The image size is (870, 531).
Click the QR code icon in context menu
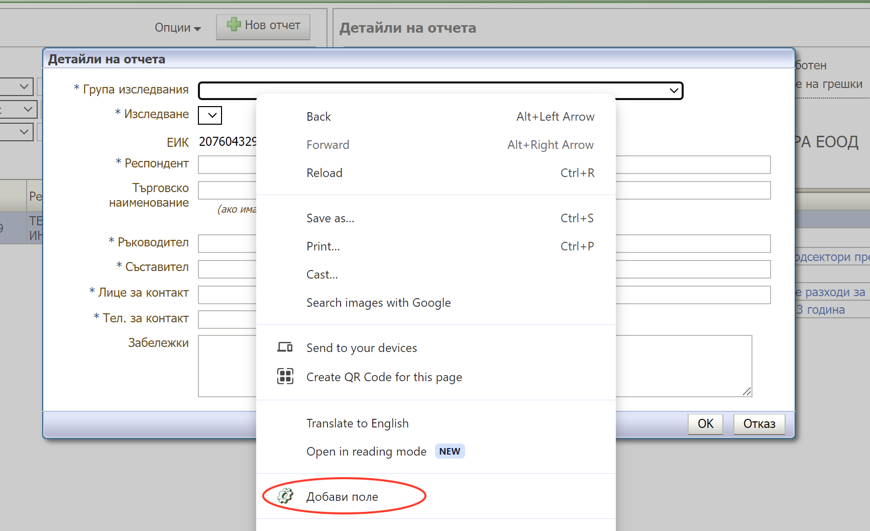coord(285,376)
